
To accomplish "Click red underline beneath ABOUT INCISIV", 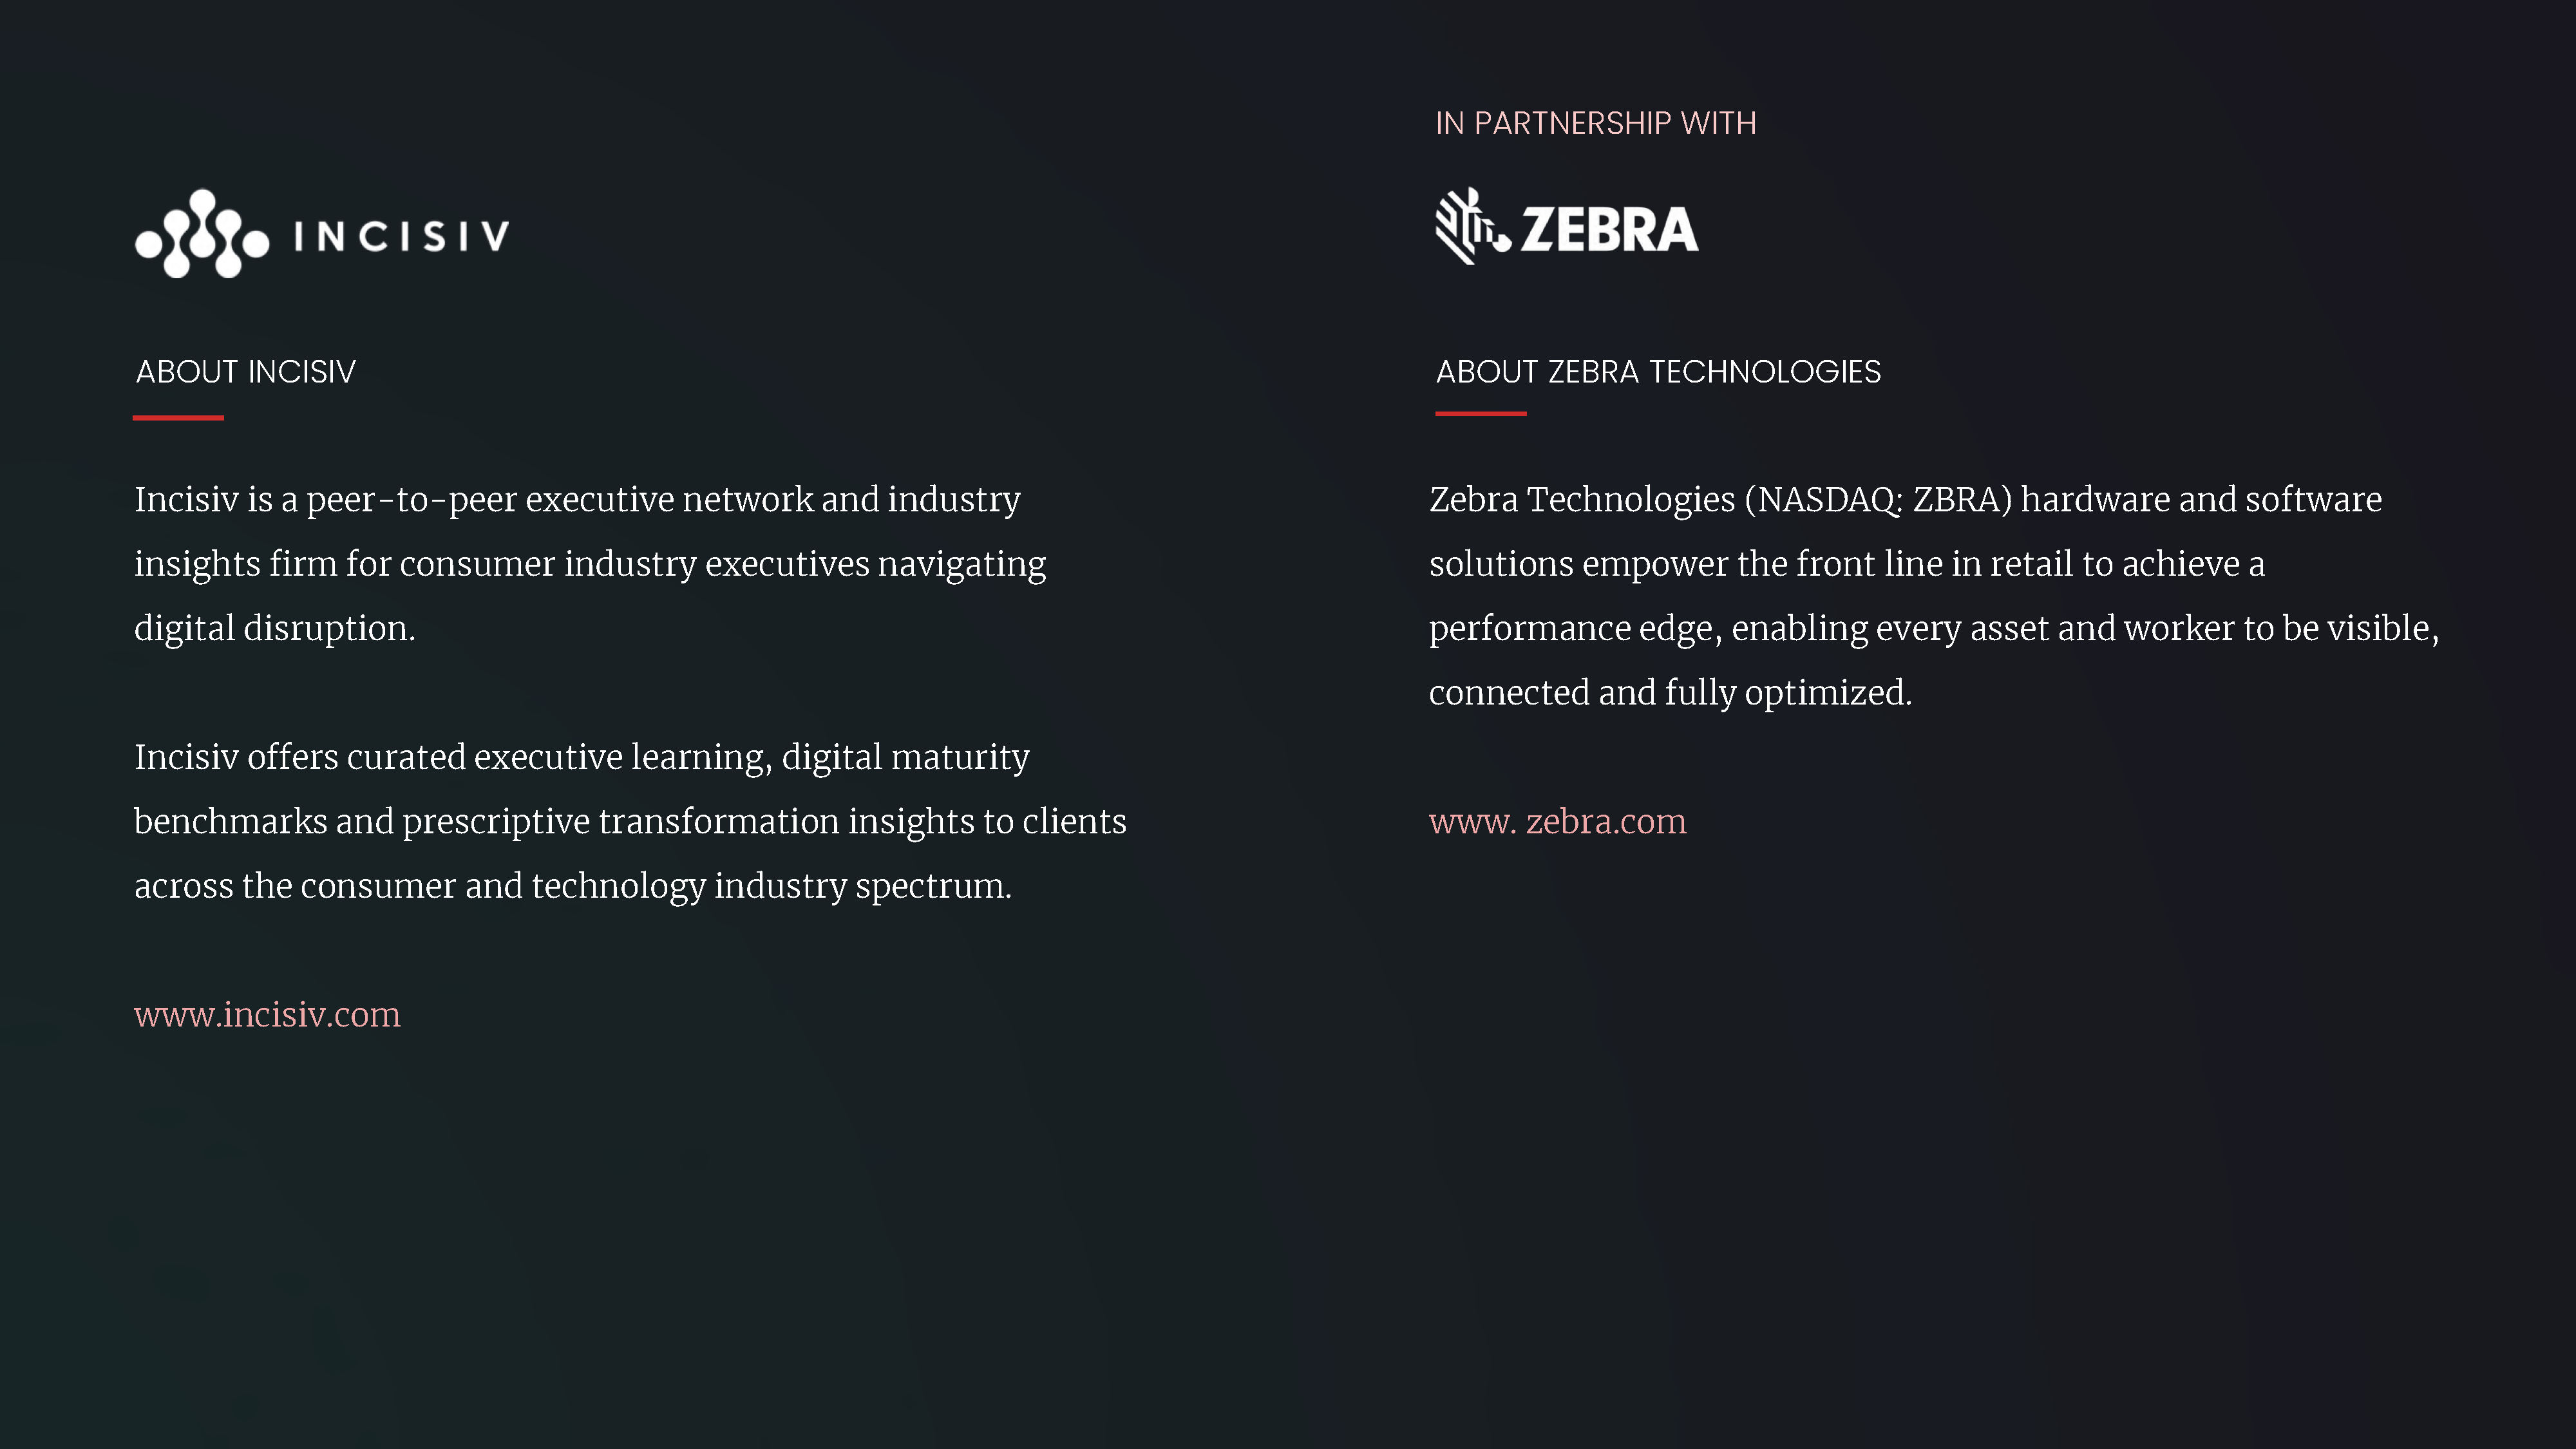I will [x=178, y=418].
